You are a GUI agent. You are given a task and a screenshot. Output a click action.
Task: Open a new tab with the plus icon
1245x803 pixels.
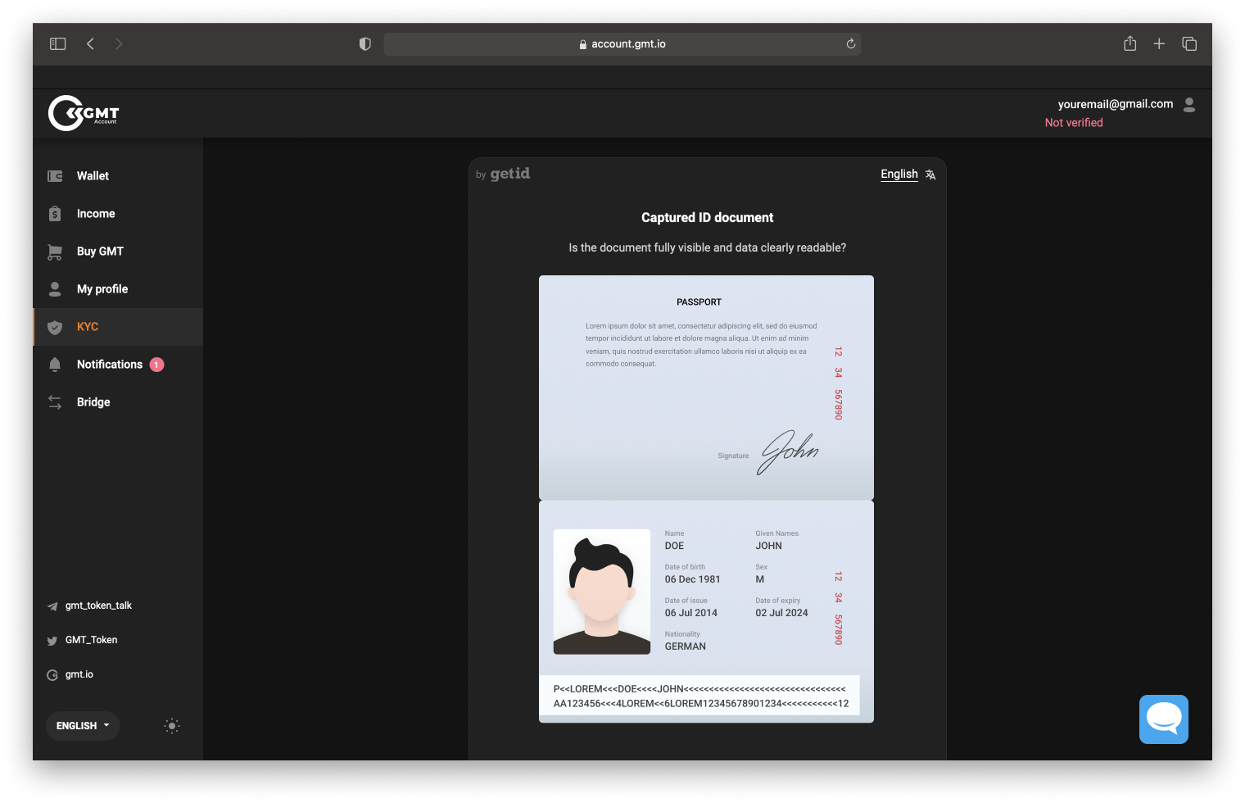pyautogui.click(x=1159, y=43)
